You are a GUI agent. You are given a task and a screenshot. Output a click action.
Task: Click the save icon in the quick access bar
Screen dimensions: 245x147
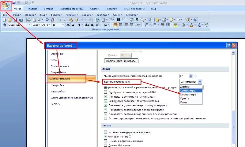[14, 2]
